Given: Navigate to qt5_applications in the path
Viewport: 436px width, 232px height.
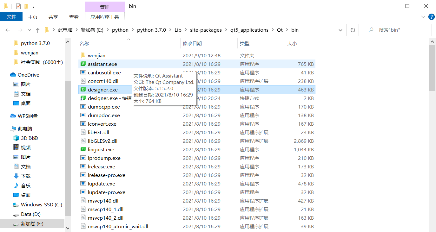Looking at the screenshot, I should [x=249, y=30].
